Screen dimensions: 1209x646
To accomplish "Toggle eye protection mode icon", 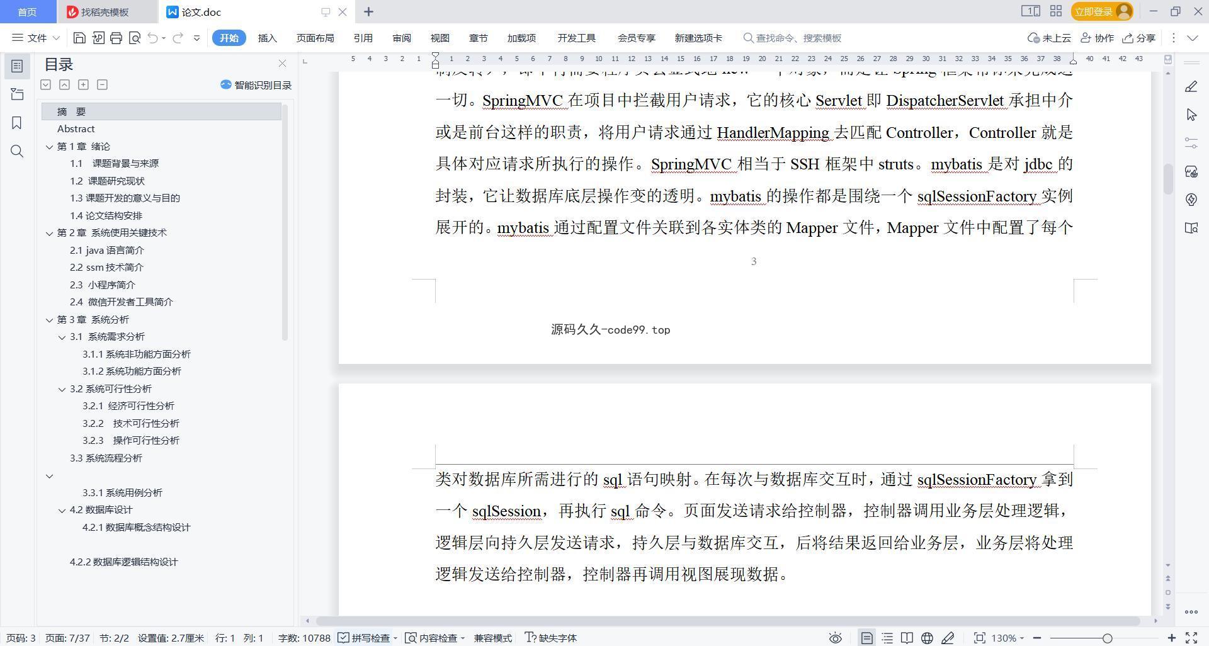I will [835, 638].
